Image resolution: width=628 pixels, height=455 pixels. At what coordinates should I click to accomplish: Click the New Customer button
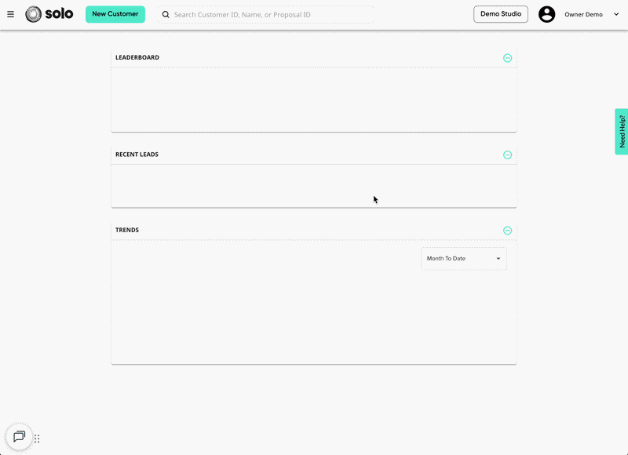[115, 13]
